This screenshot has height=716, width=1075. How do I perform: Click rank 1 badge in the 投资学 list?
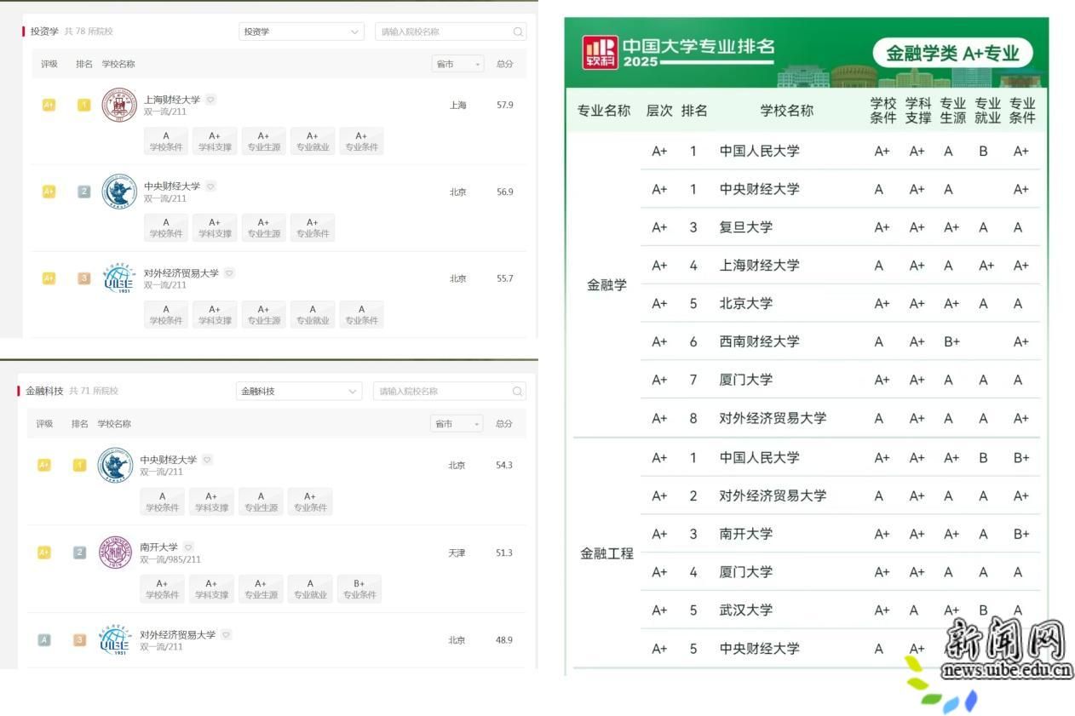coord(83,105)
